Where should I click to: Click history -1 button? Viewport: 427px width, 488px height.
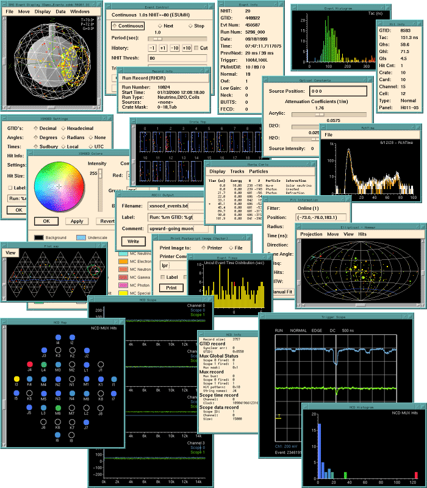point(152,48)
